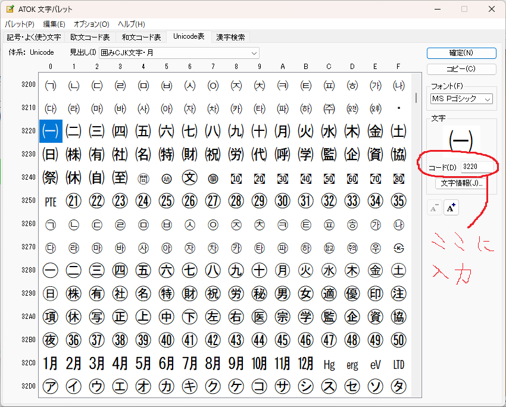Select the circled 秘 character
Screen dimensions: 506x407
point(260,294)
